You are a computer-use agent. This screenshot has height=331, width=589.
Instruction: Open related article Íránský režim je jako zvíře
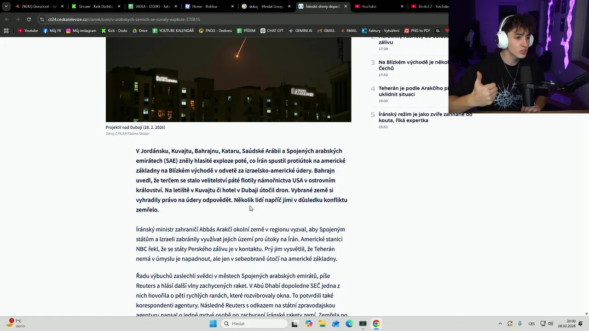coord(425,117)
